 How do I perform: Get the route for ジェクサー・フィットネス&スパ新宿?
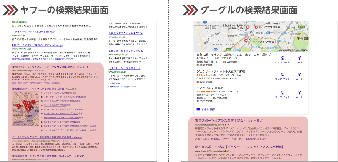(299, 75)
